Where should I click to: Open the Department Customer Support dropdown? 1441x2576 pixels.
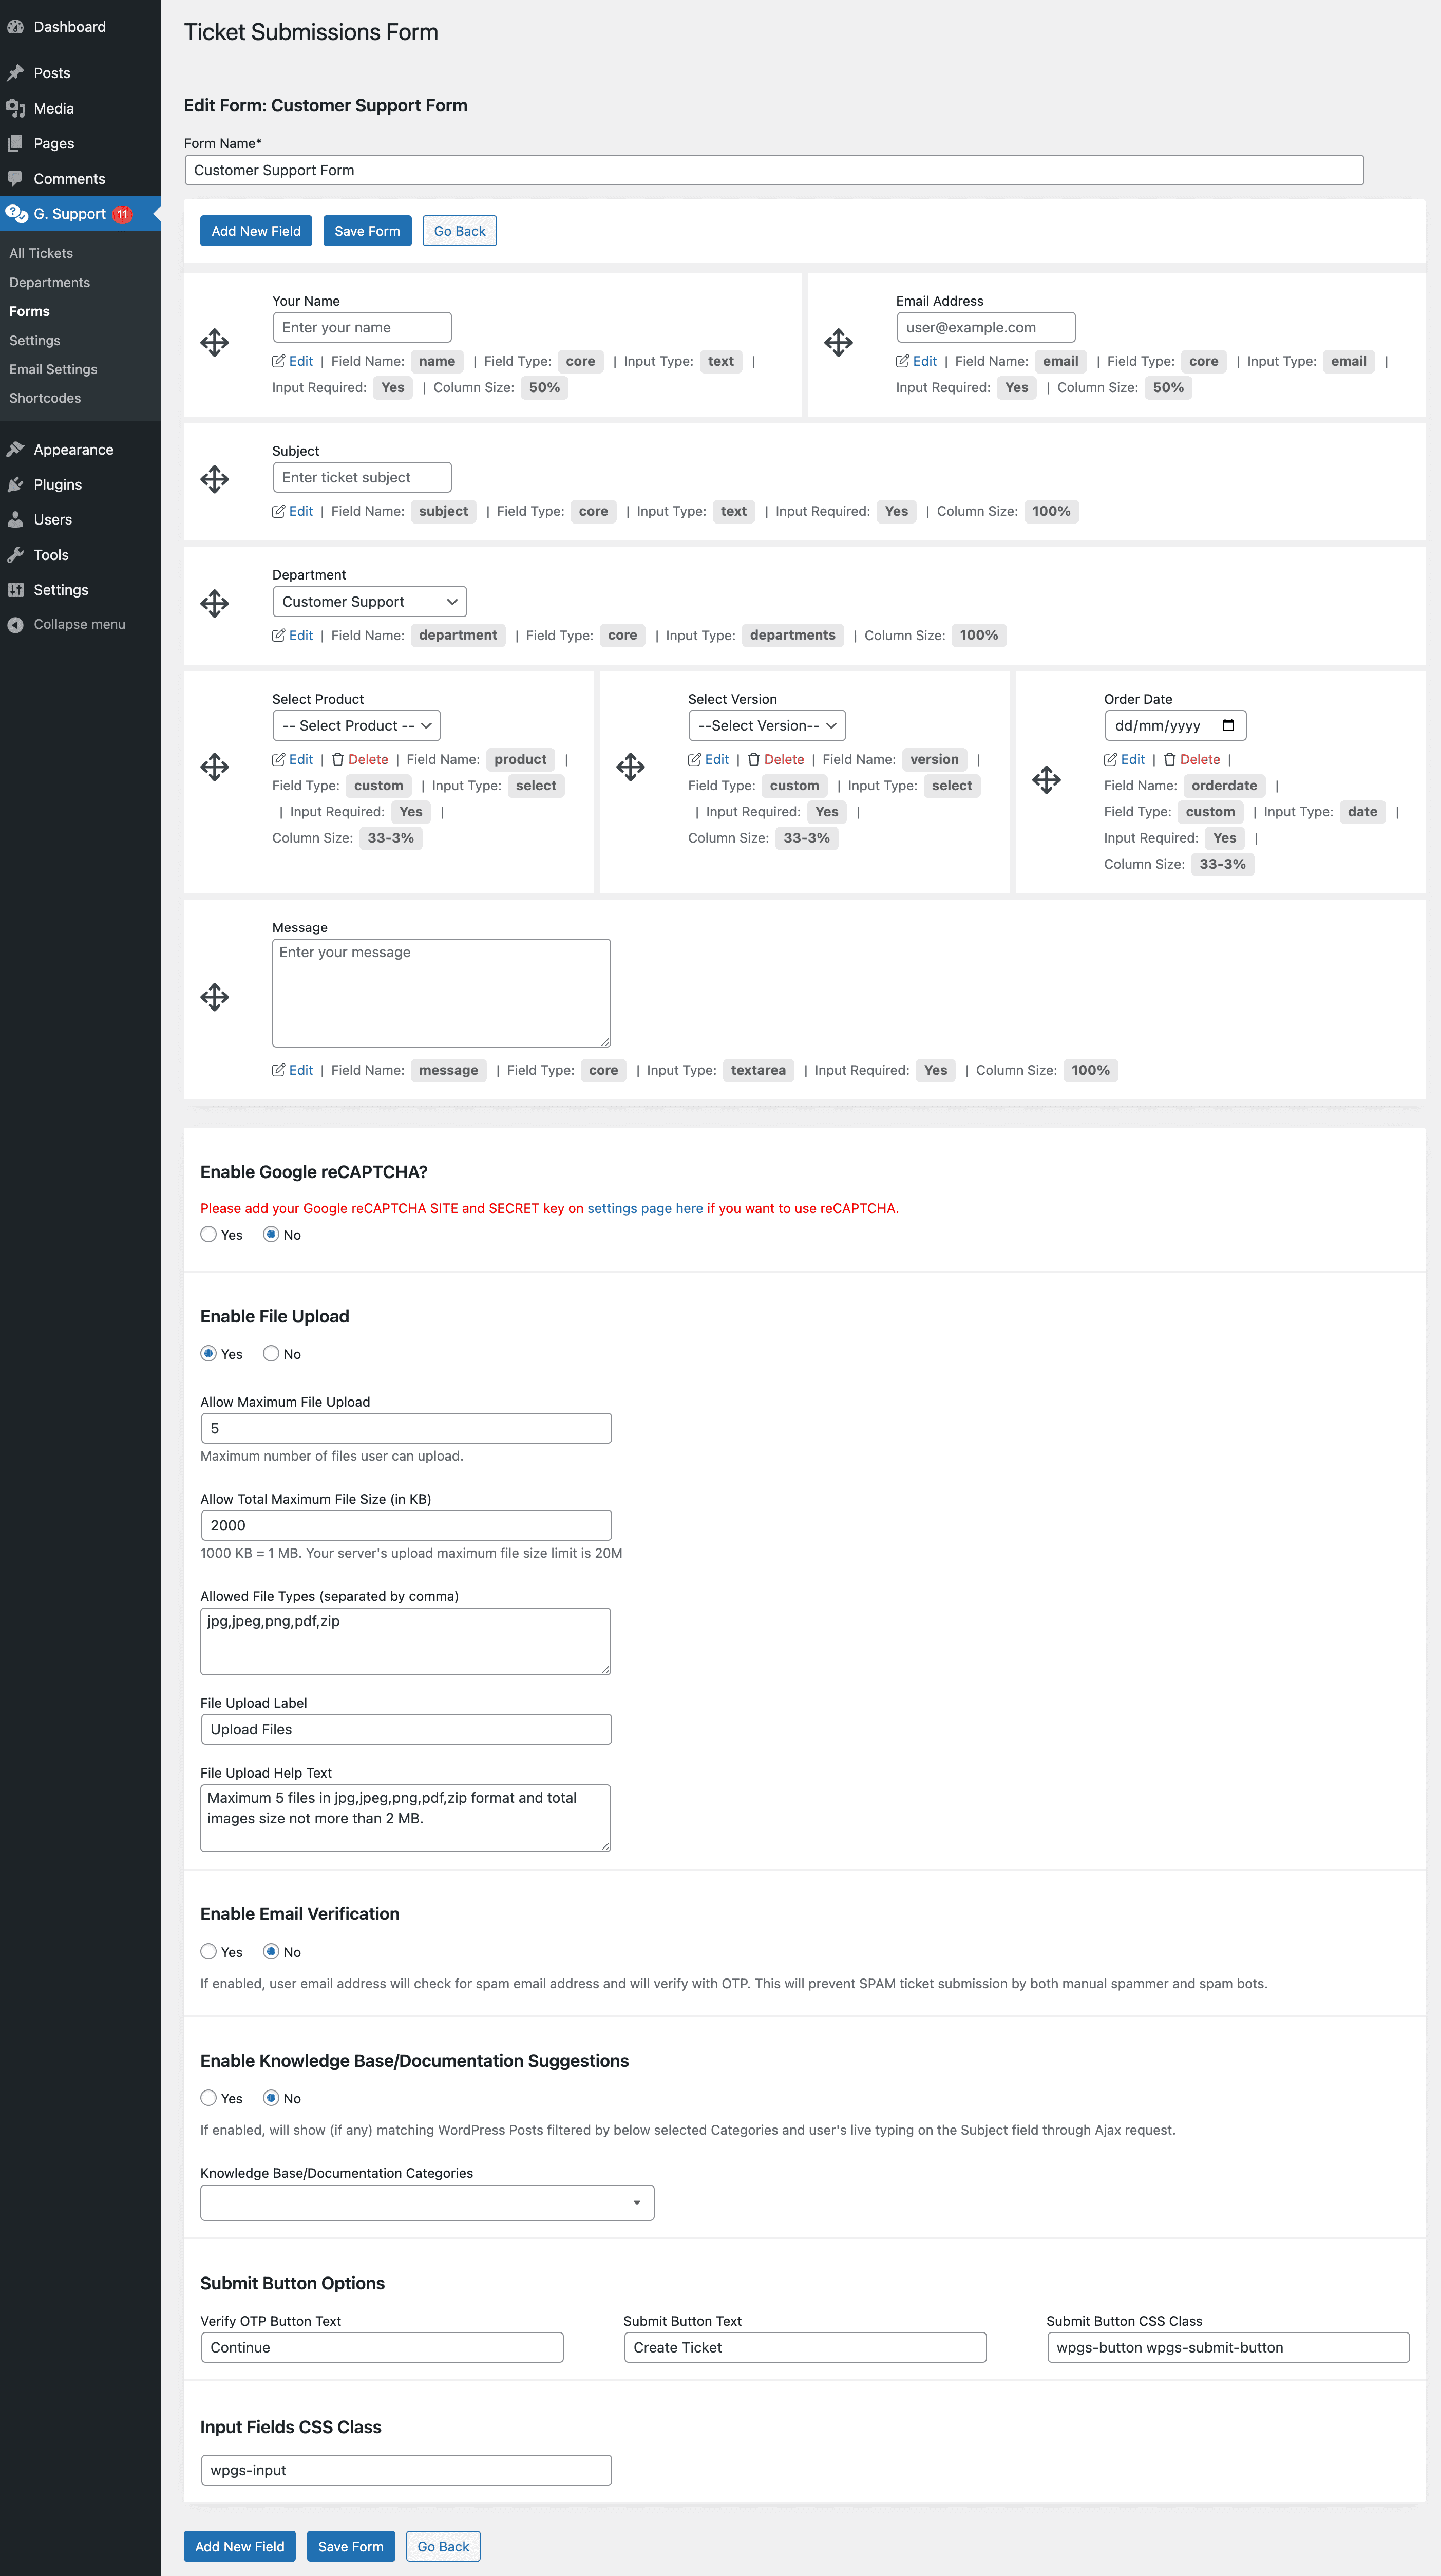click(370, 601)
